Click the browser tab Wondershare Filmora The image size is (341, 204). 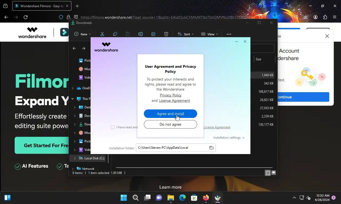[x=41, y=6]
